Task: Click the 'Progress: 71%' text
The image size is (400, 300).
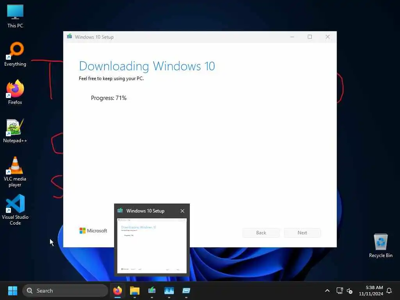Action: pyautogui.click(x=109, y=98)
